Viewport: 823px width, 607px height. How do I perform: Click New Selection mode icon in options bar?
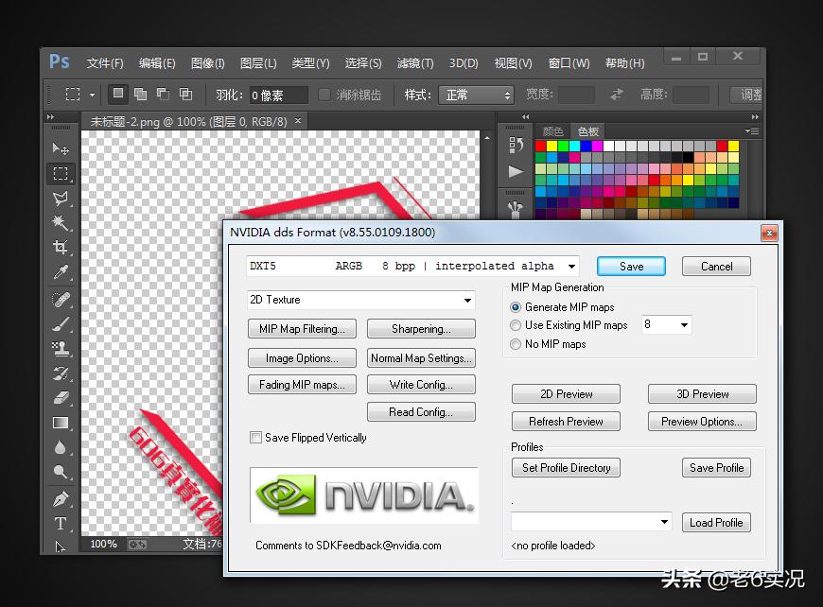pyautogui.click(x=118, y=94)
